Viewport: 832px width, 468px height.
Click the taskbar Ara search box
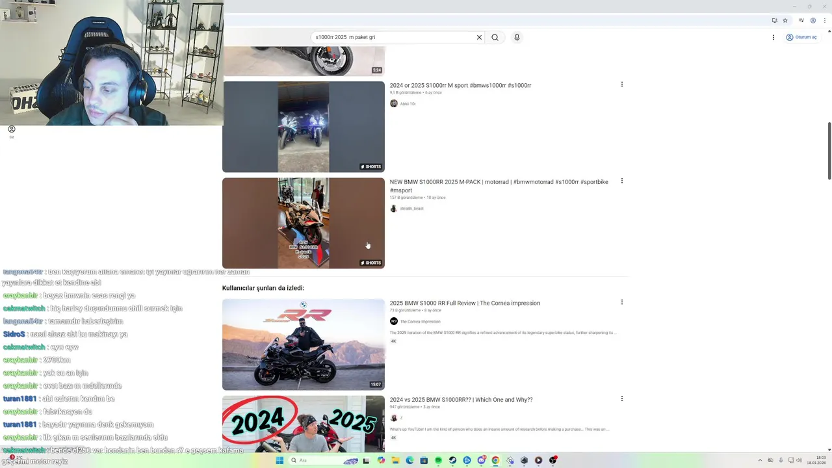(x=323, y=460)
